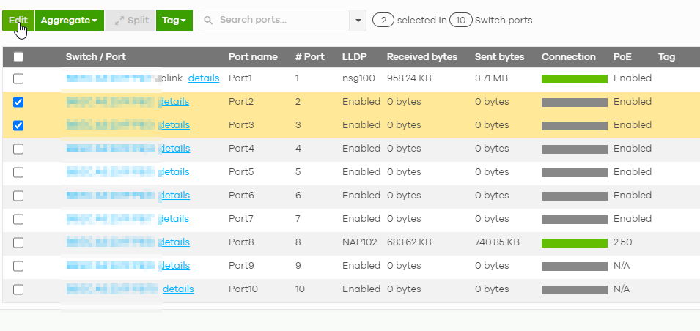
Task: Check the Port1 row checkbox
Action: [18, 78]
